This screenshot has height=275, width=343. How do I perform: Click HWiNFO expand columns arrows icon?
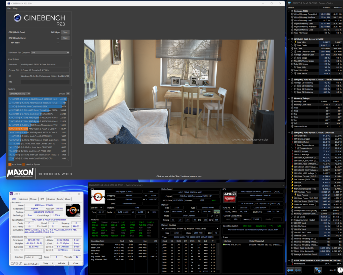(290, 270)
